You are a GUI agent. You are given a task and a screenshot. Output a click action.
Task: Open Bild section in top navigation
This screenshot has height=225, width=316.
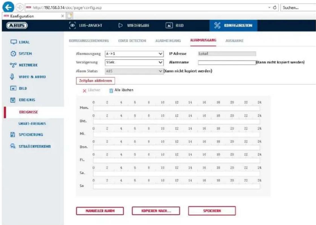[x=175, y=25]
